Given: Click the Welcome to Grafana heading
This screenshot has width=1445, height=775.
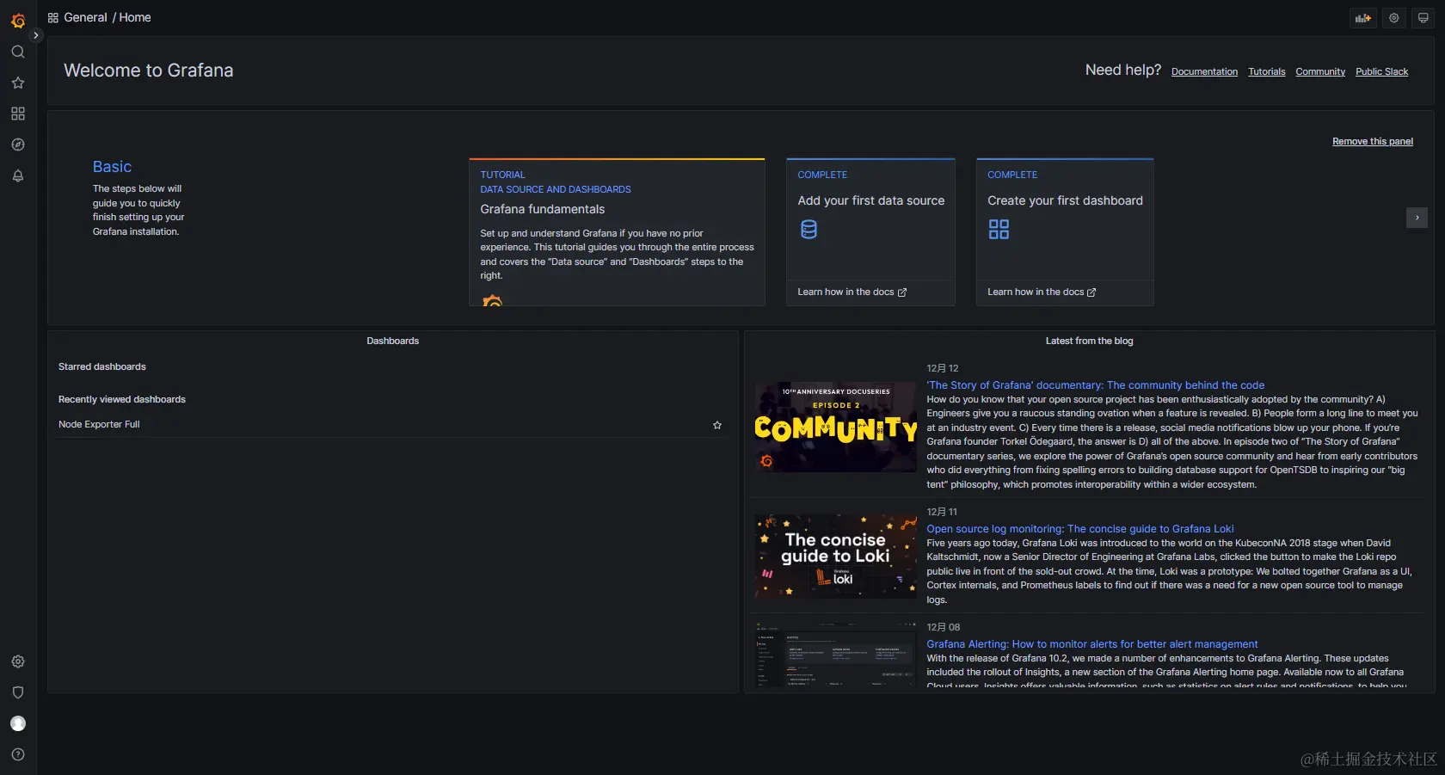Looking at the screenshot, I should click(x=149, y=71).
